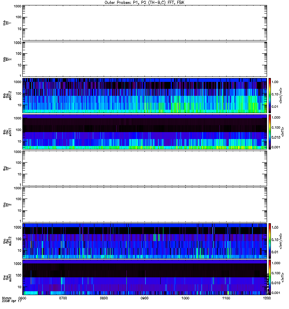
Task: Click the empty thc fff 2 plot panel
Action: pyautogui.click(x=145, y=205)
